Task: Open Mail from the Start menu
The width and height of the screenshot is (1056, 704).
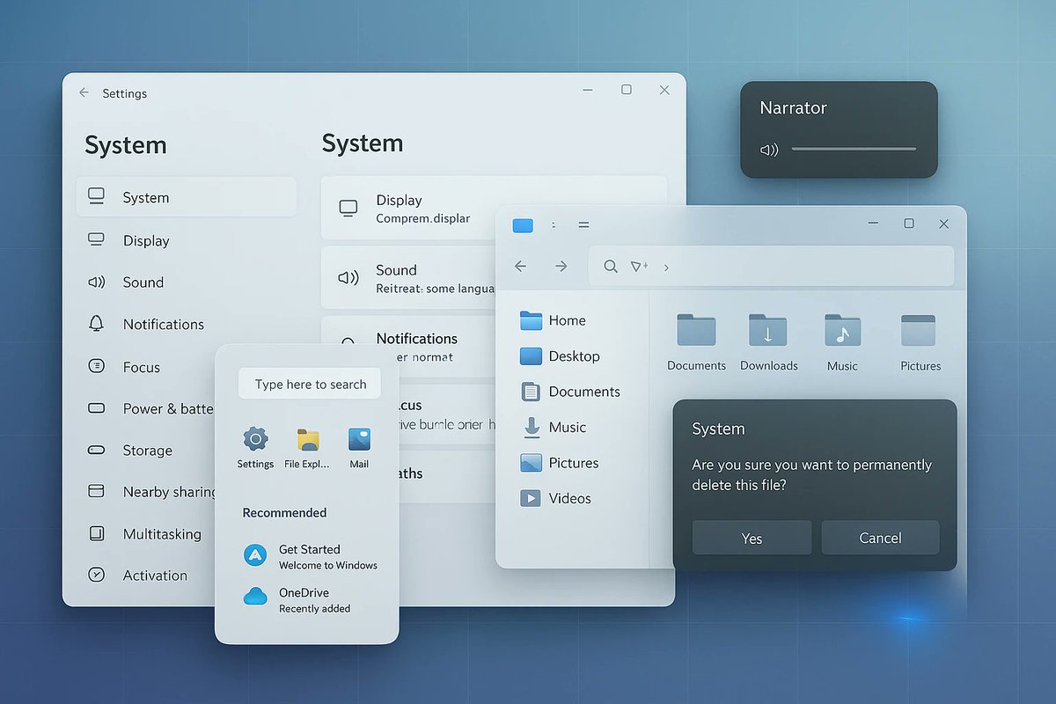Action: point(359,440)
